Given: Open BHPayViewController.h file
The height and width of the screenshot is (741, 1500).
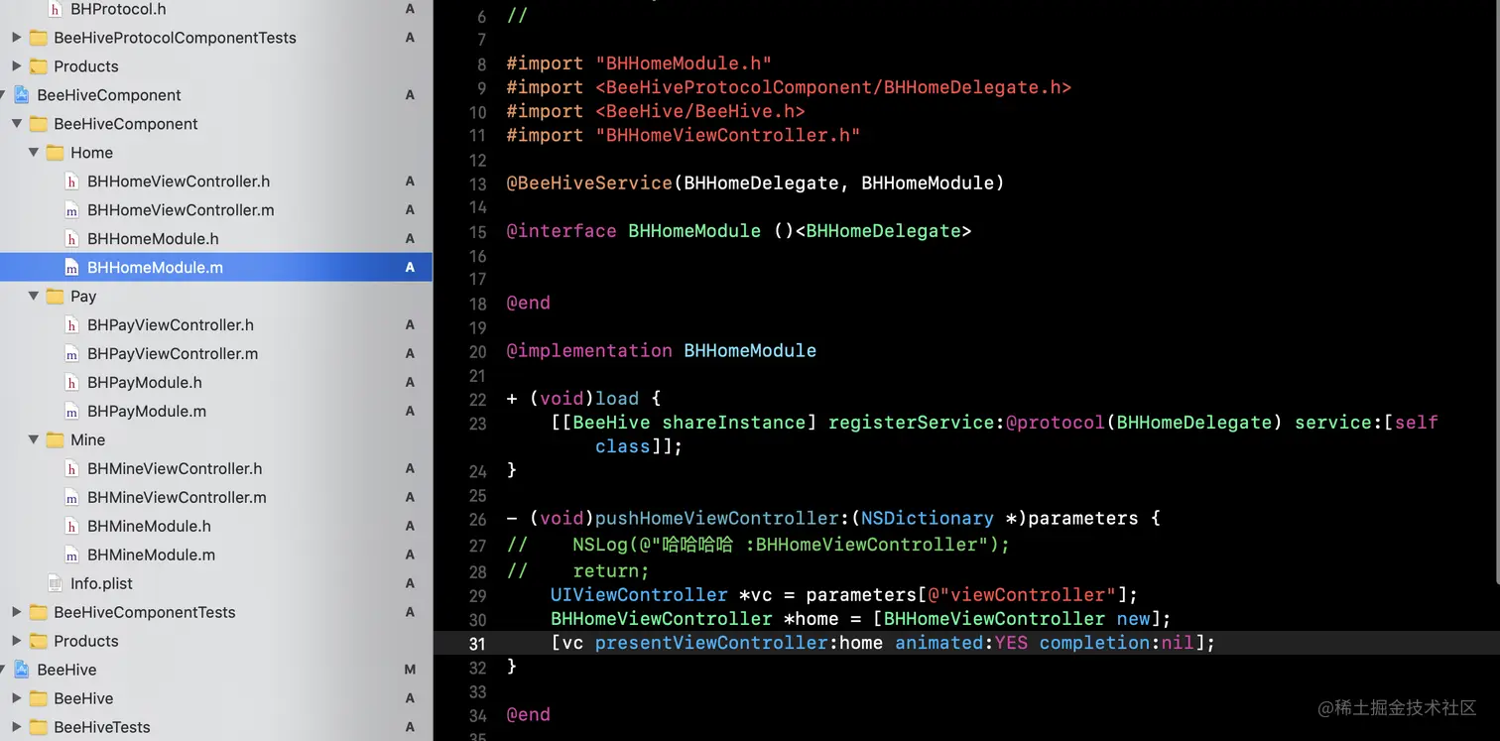Looking at the screenshot, I should (171, 325).
